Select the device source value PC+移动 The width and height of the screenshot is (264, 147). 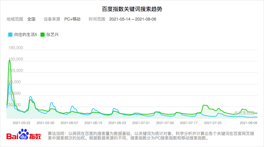(x=73, y=19)
